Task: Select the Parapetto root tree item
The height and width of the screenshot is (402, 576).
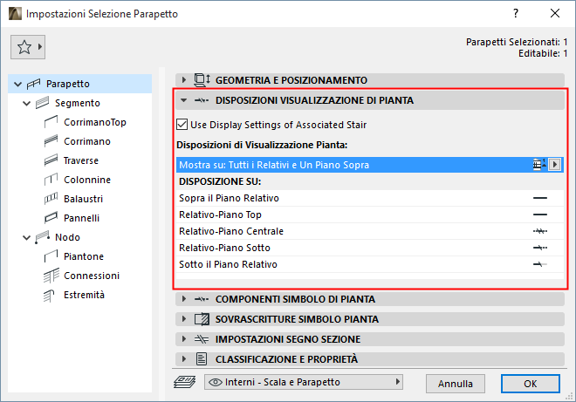Action: pos(67,84)
